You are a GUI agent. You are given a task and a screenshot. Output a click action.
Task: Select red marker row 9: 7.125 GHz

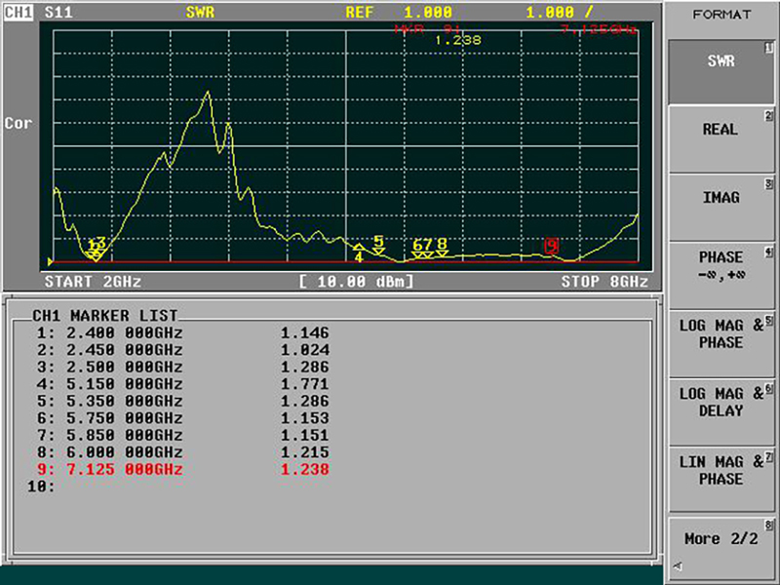(182, 469)
